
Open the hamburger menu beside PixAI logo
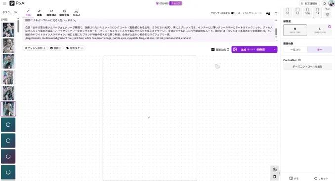(4, 3)
